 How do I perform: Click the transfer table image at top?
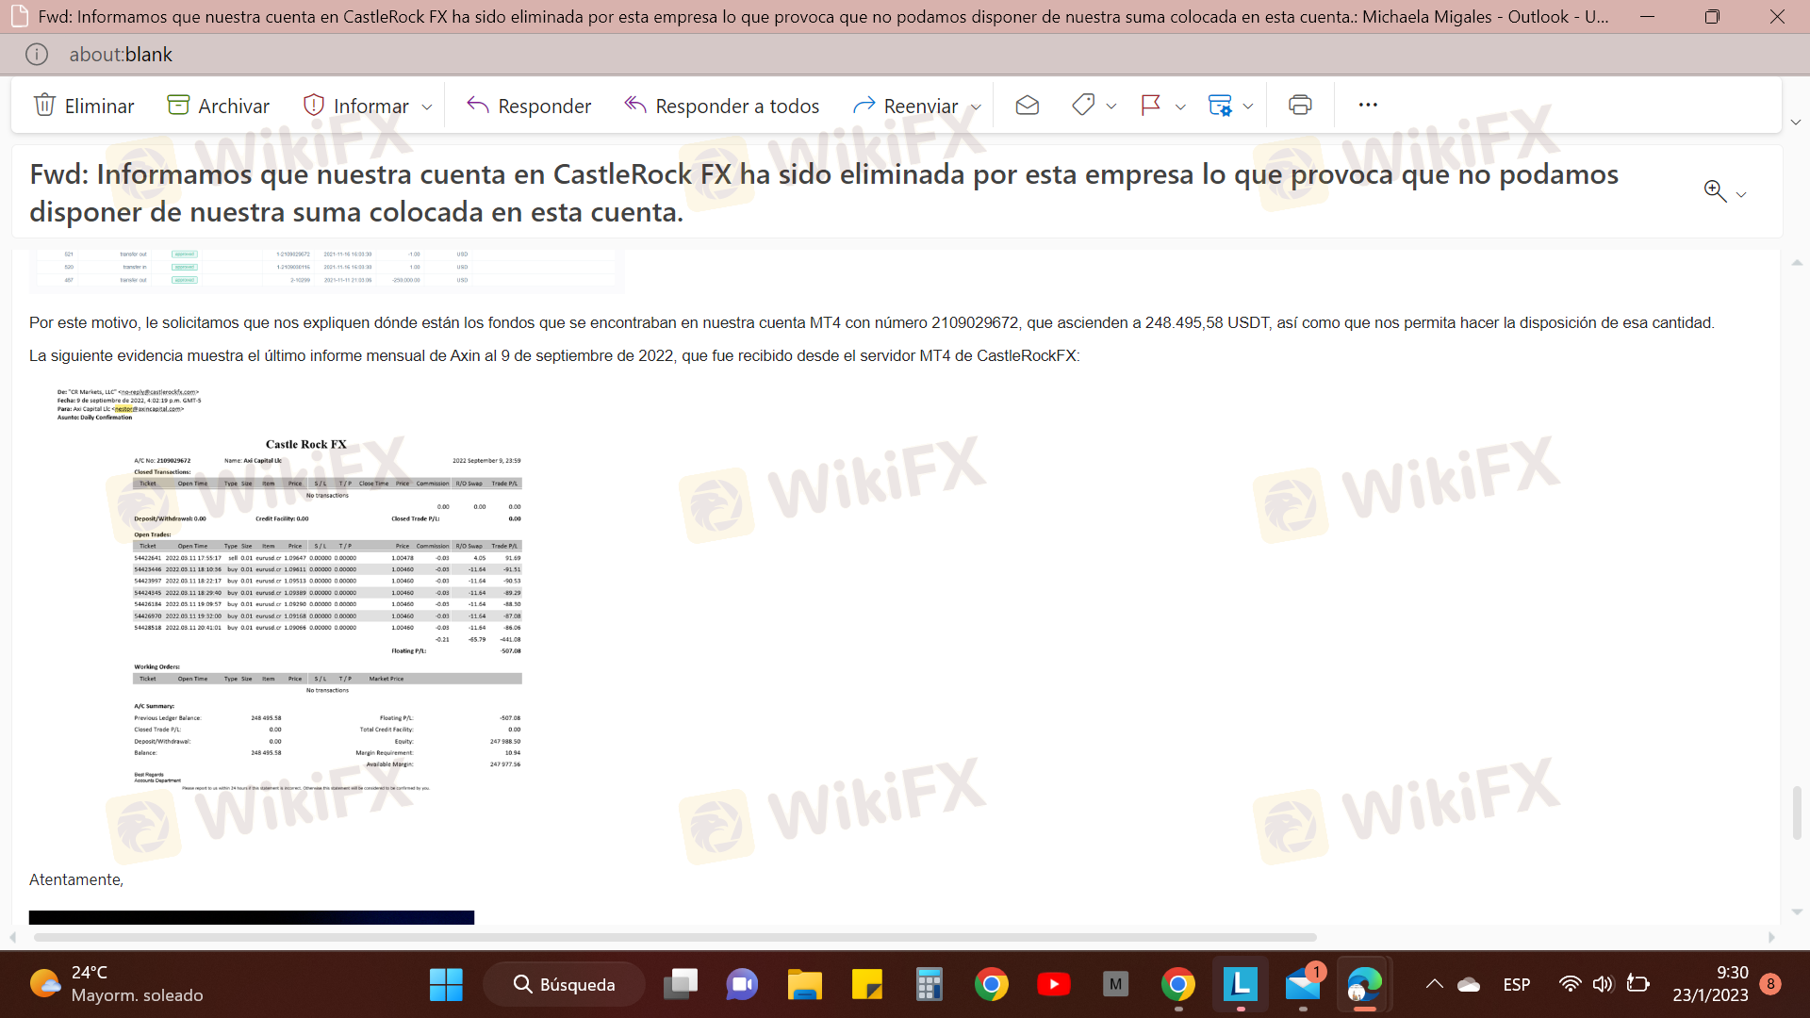tap(326, 271)
